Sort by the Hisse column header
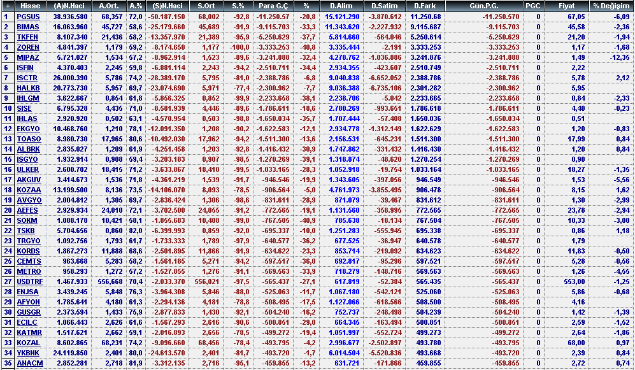Screen dimensions: 635x370 coord(31,5)
